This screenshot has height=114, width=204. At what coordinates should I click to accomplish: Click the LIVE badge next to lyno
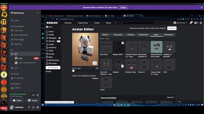coord(36,58)
